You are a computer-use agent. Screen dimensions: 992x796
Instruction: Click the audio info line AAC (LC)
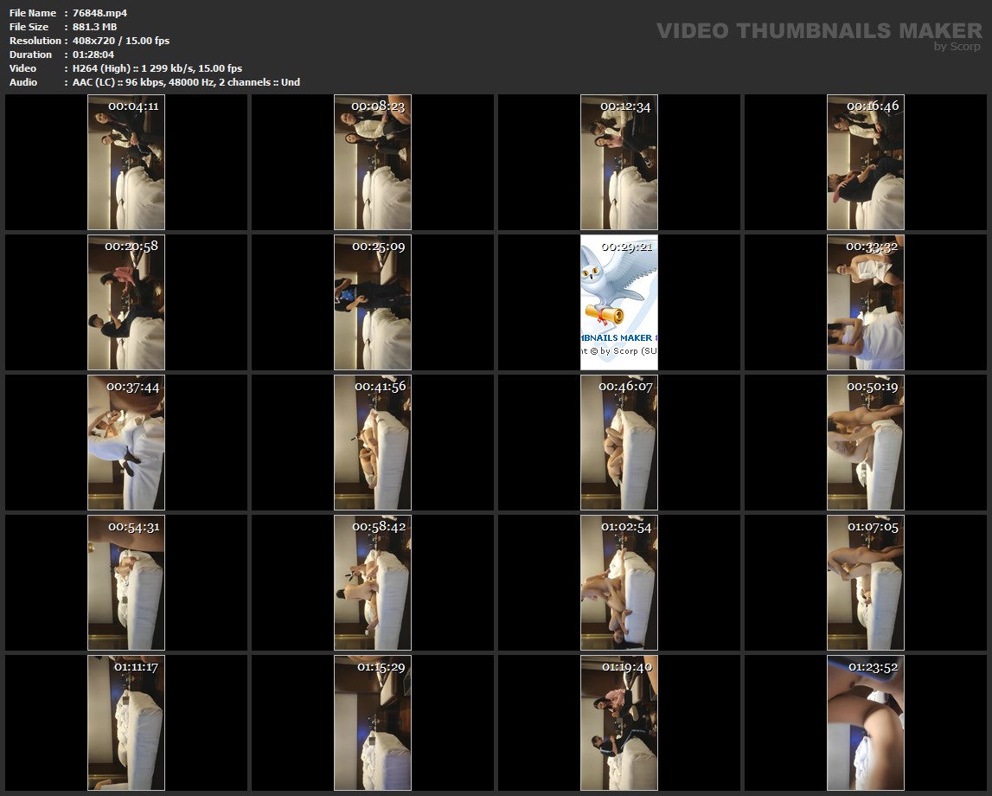pyautogui.click(x=186, y=82)
